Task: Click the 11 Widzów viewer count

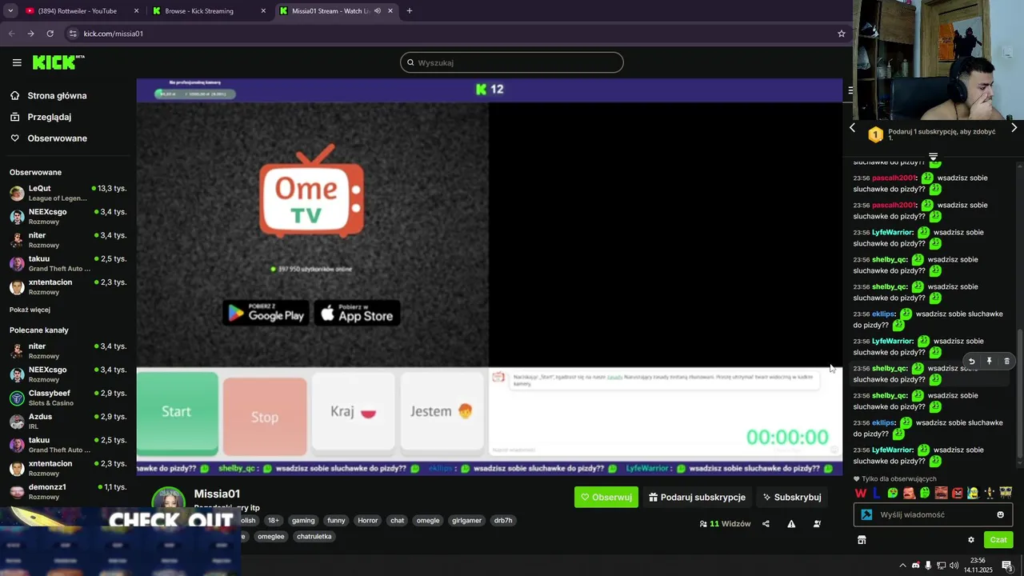Action: tap(725, 524)
